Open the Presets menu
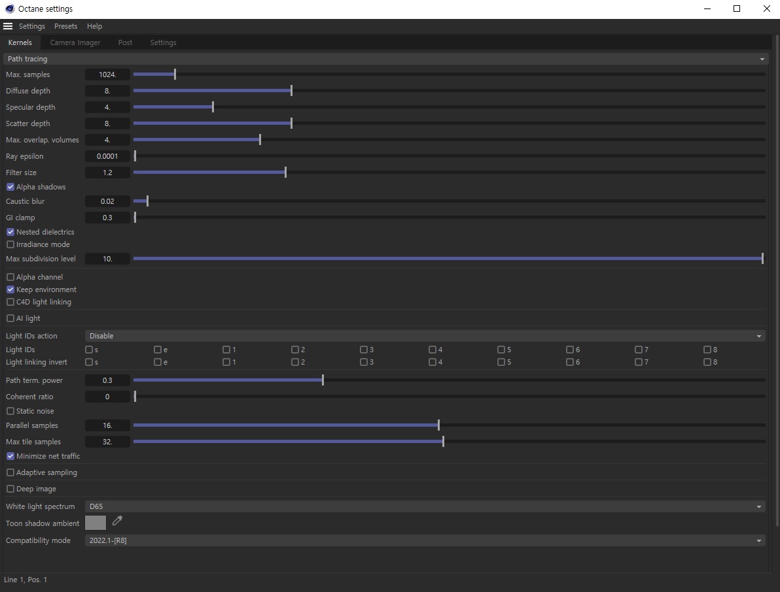Screen dimensions: 780x592 point(65,26)
